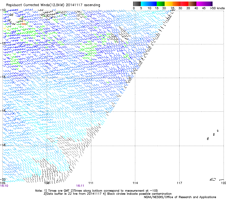Click the 117 longitude axis label

[x=180, y=183]
